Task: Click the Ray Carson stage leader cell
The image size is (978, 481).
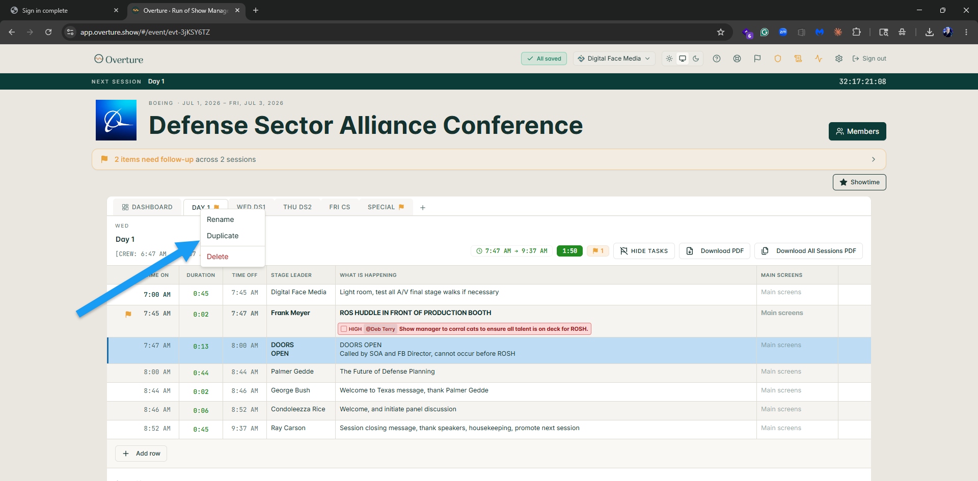Action: coord(301,430)
